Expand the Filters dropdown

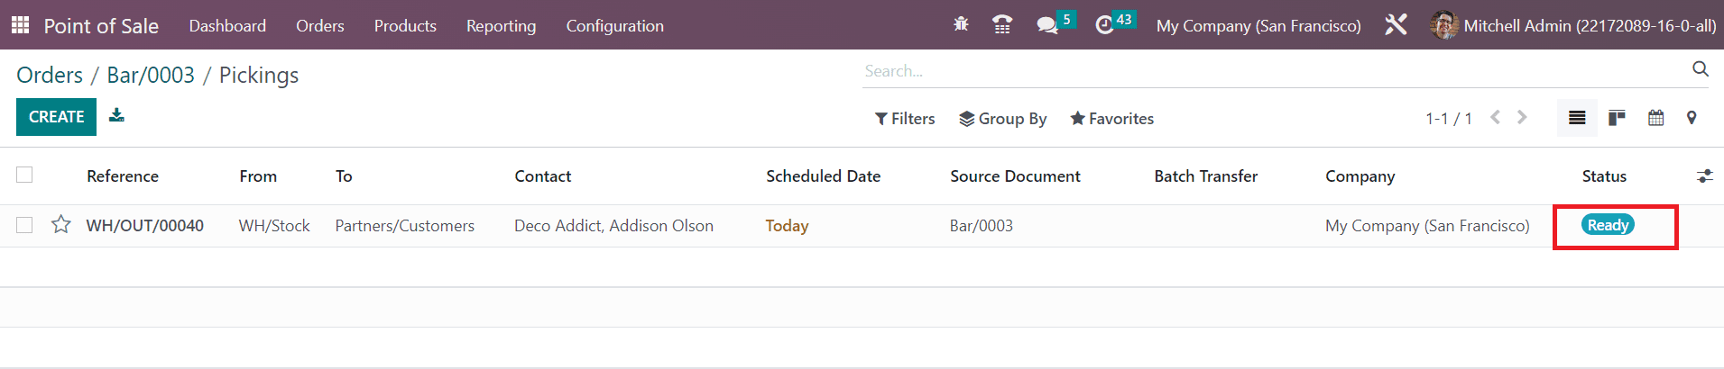pyautogui.click(x=905, y=119)
